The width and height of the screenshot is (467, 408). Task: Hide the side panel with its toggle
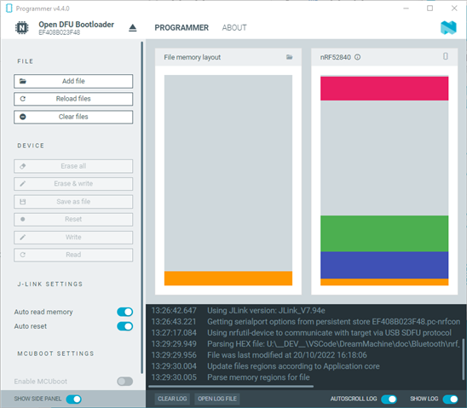[x=73, y=399]
